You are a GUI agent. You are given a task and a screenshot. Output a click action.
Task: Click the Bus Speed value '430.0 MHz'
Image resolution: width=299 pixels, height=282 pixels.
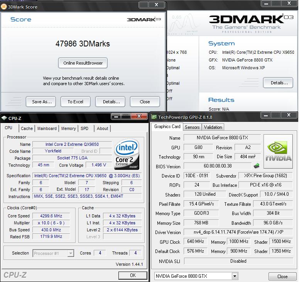tap(51, 230)
